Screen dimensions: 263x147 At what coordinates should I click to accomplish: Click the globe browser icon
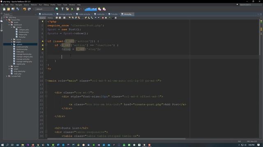pyautogui.click(x=57, y=9)
